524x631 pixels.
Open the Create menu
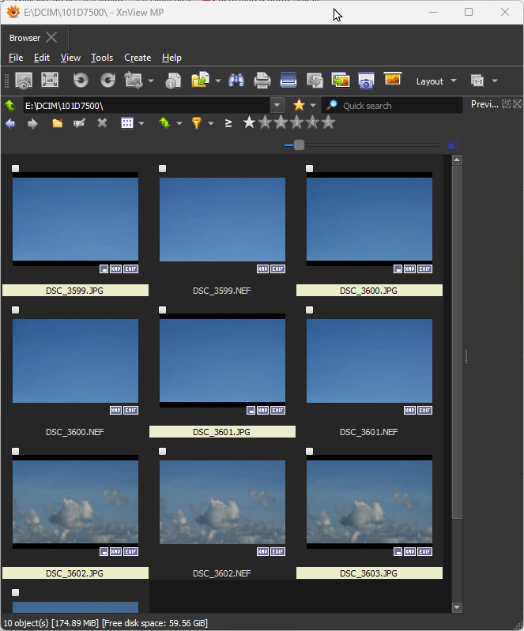pos(138,58)
